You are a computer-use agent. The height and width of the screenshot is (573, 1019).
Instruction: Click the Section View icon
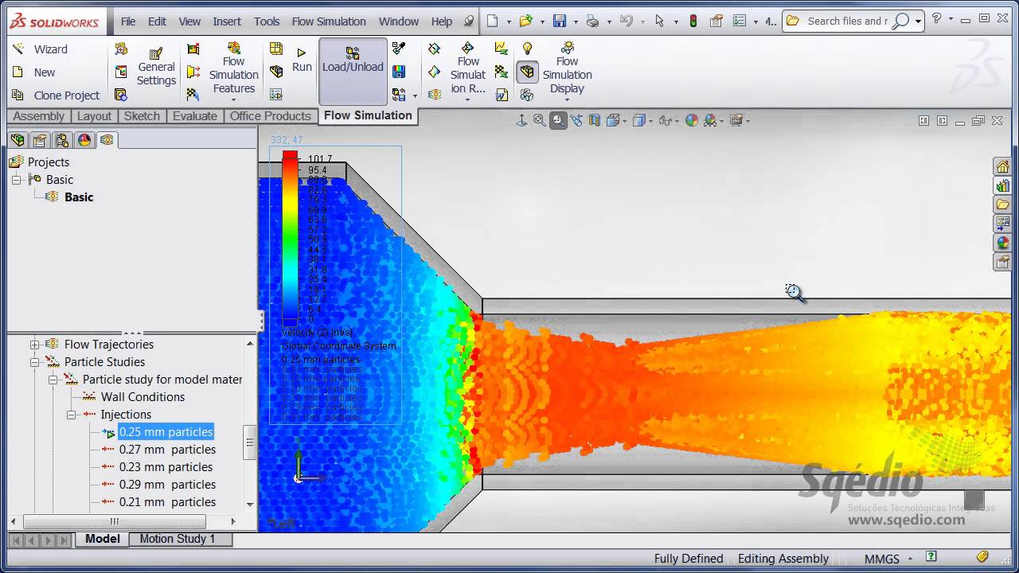(x=594, y=120)
